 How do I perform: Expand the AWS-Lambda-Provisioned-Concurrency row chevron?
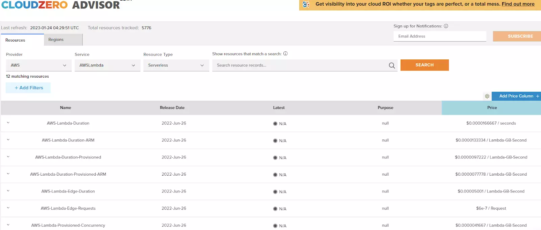8,225
